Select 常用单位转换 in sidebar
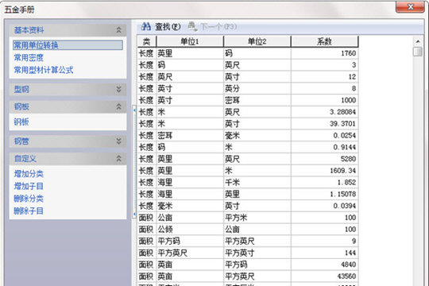 [68, 45]
